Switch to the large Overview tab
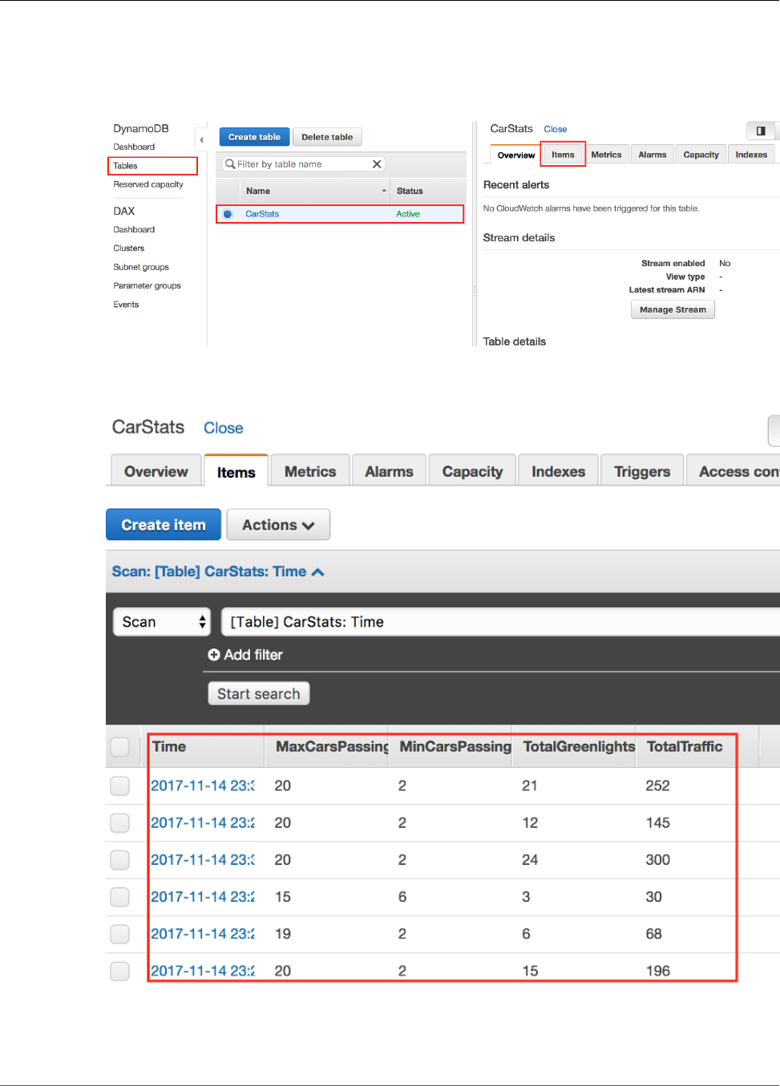The width and height of the screenshot is (780, 1086). click(156, 471)
